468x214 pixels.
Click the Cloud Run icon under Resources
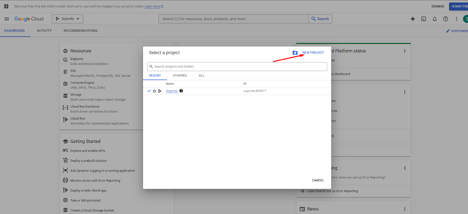point(66,120)
